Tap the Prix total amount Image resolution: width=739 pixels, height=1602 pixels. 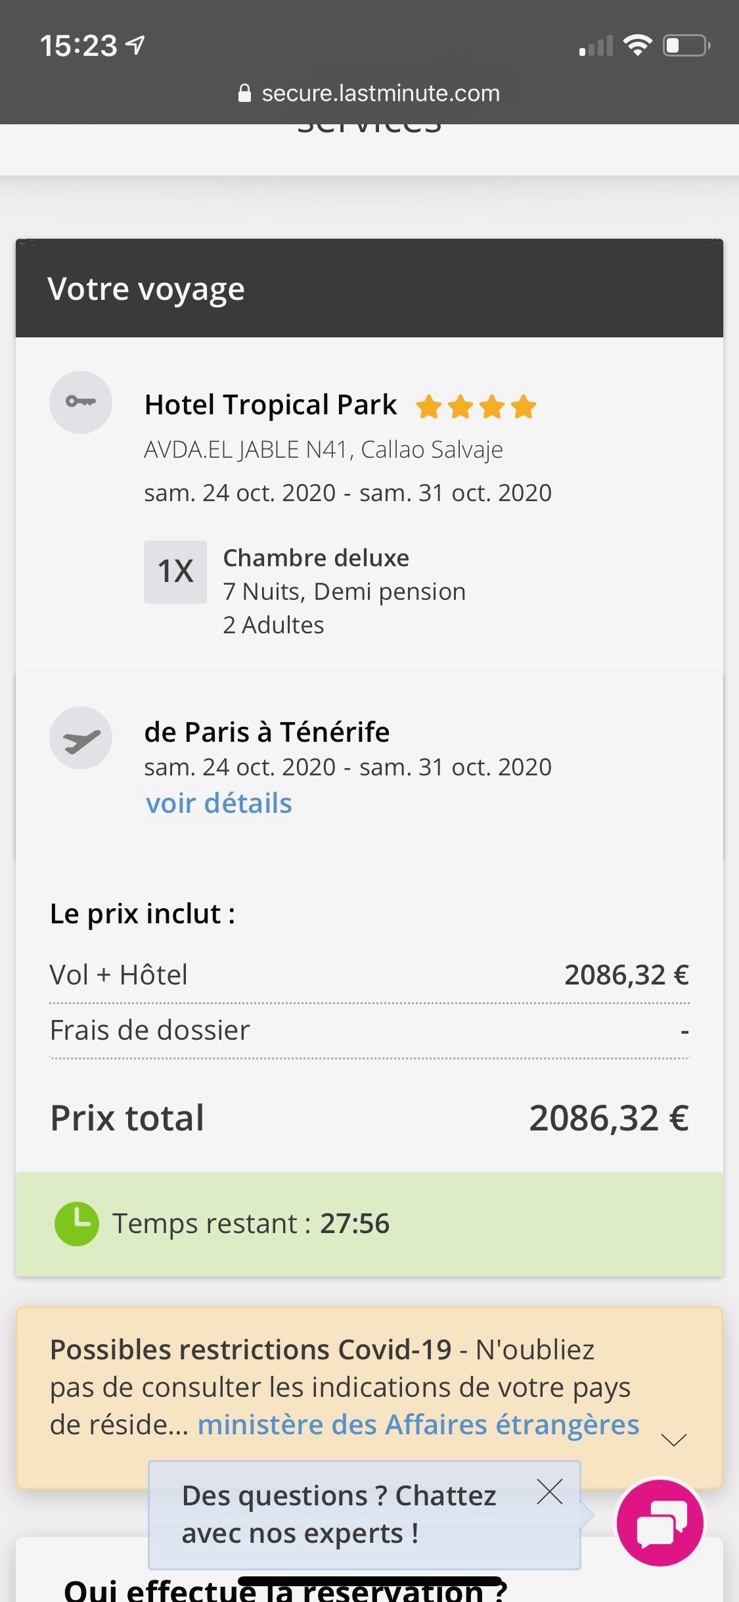[608, 1118]
